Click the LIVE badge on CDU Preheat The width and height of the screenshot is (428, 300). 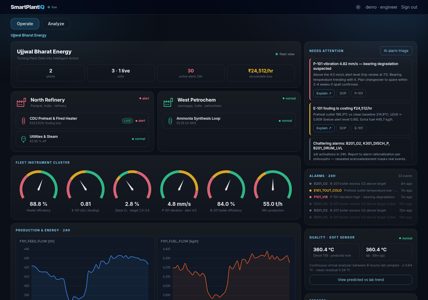click(x=128, y=121)
